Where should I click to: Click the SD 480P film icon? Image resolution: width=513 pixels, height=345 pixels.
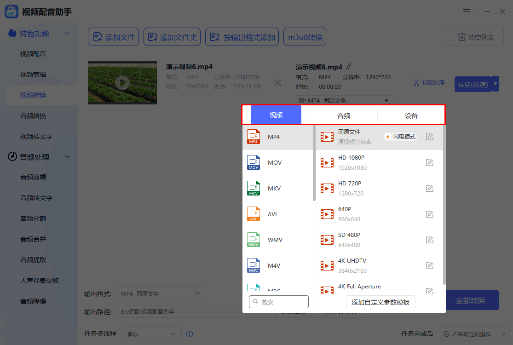coord(327,240)
